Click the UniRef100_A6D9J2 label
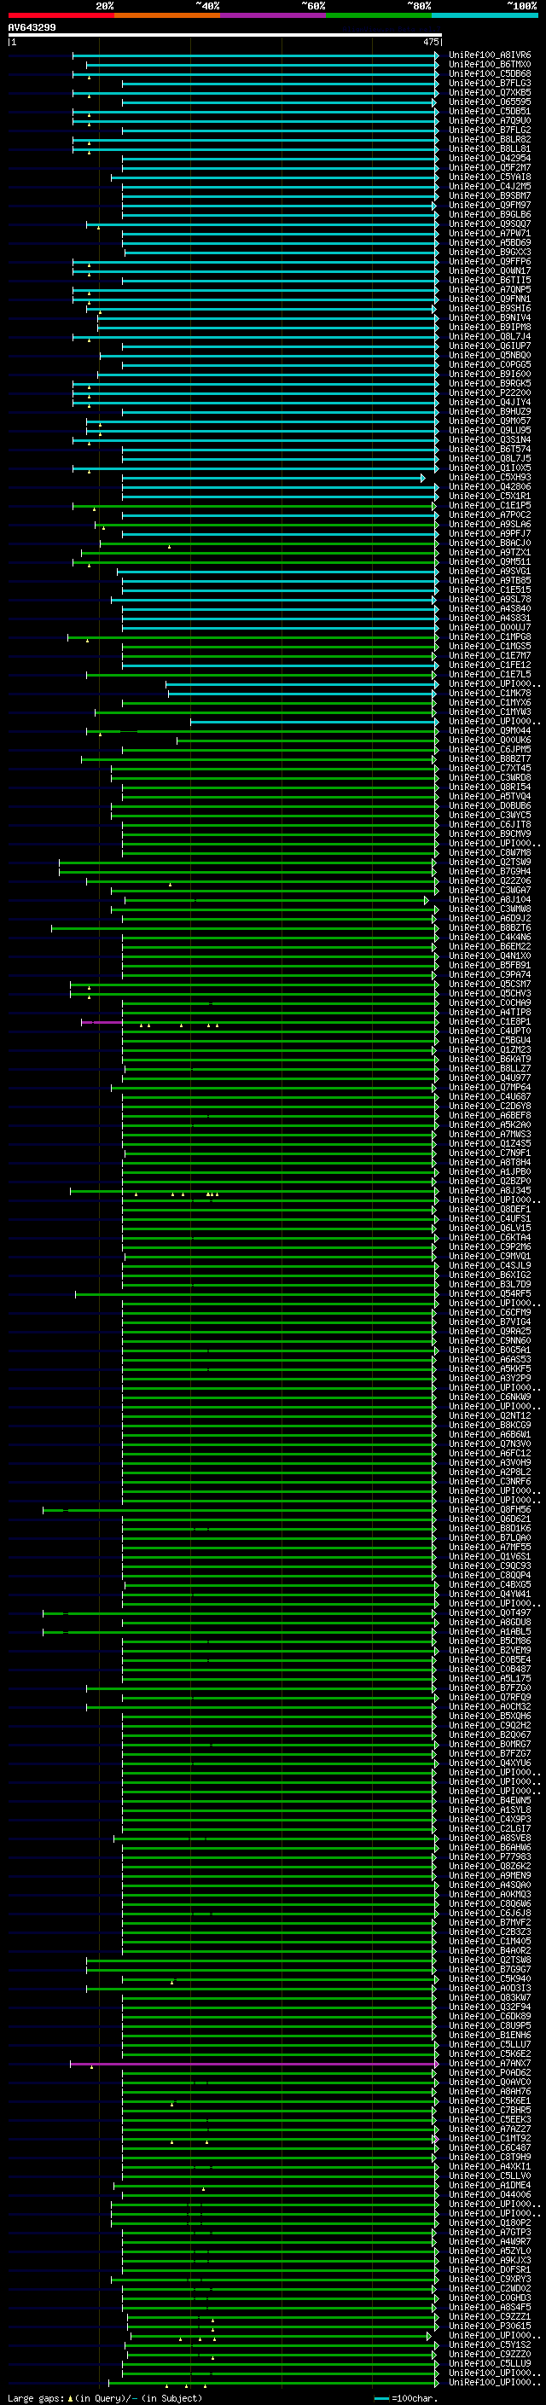This screenshot has height=2405, width=546. [x=490, y=919]
